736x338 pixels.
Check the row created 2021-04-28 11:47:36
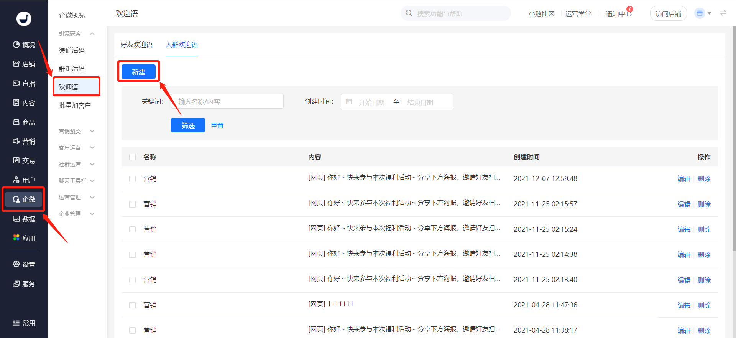[133, 305]
